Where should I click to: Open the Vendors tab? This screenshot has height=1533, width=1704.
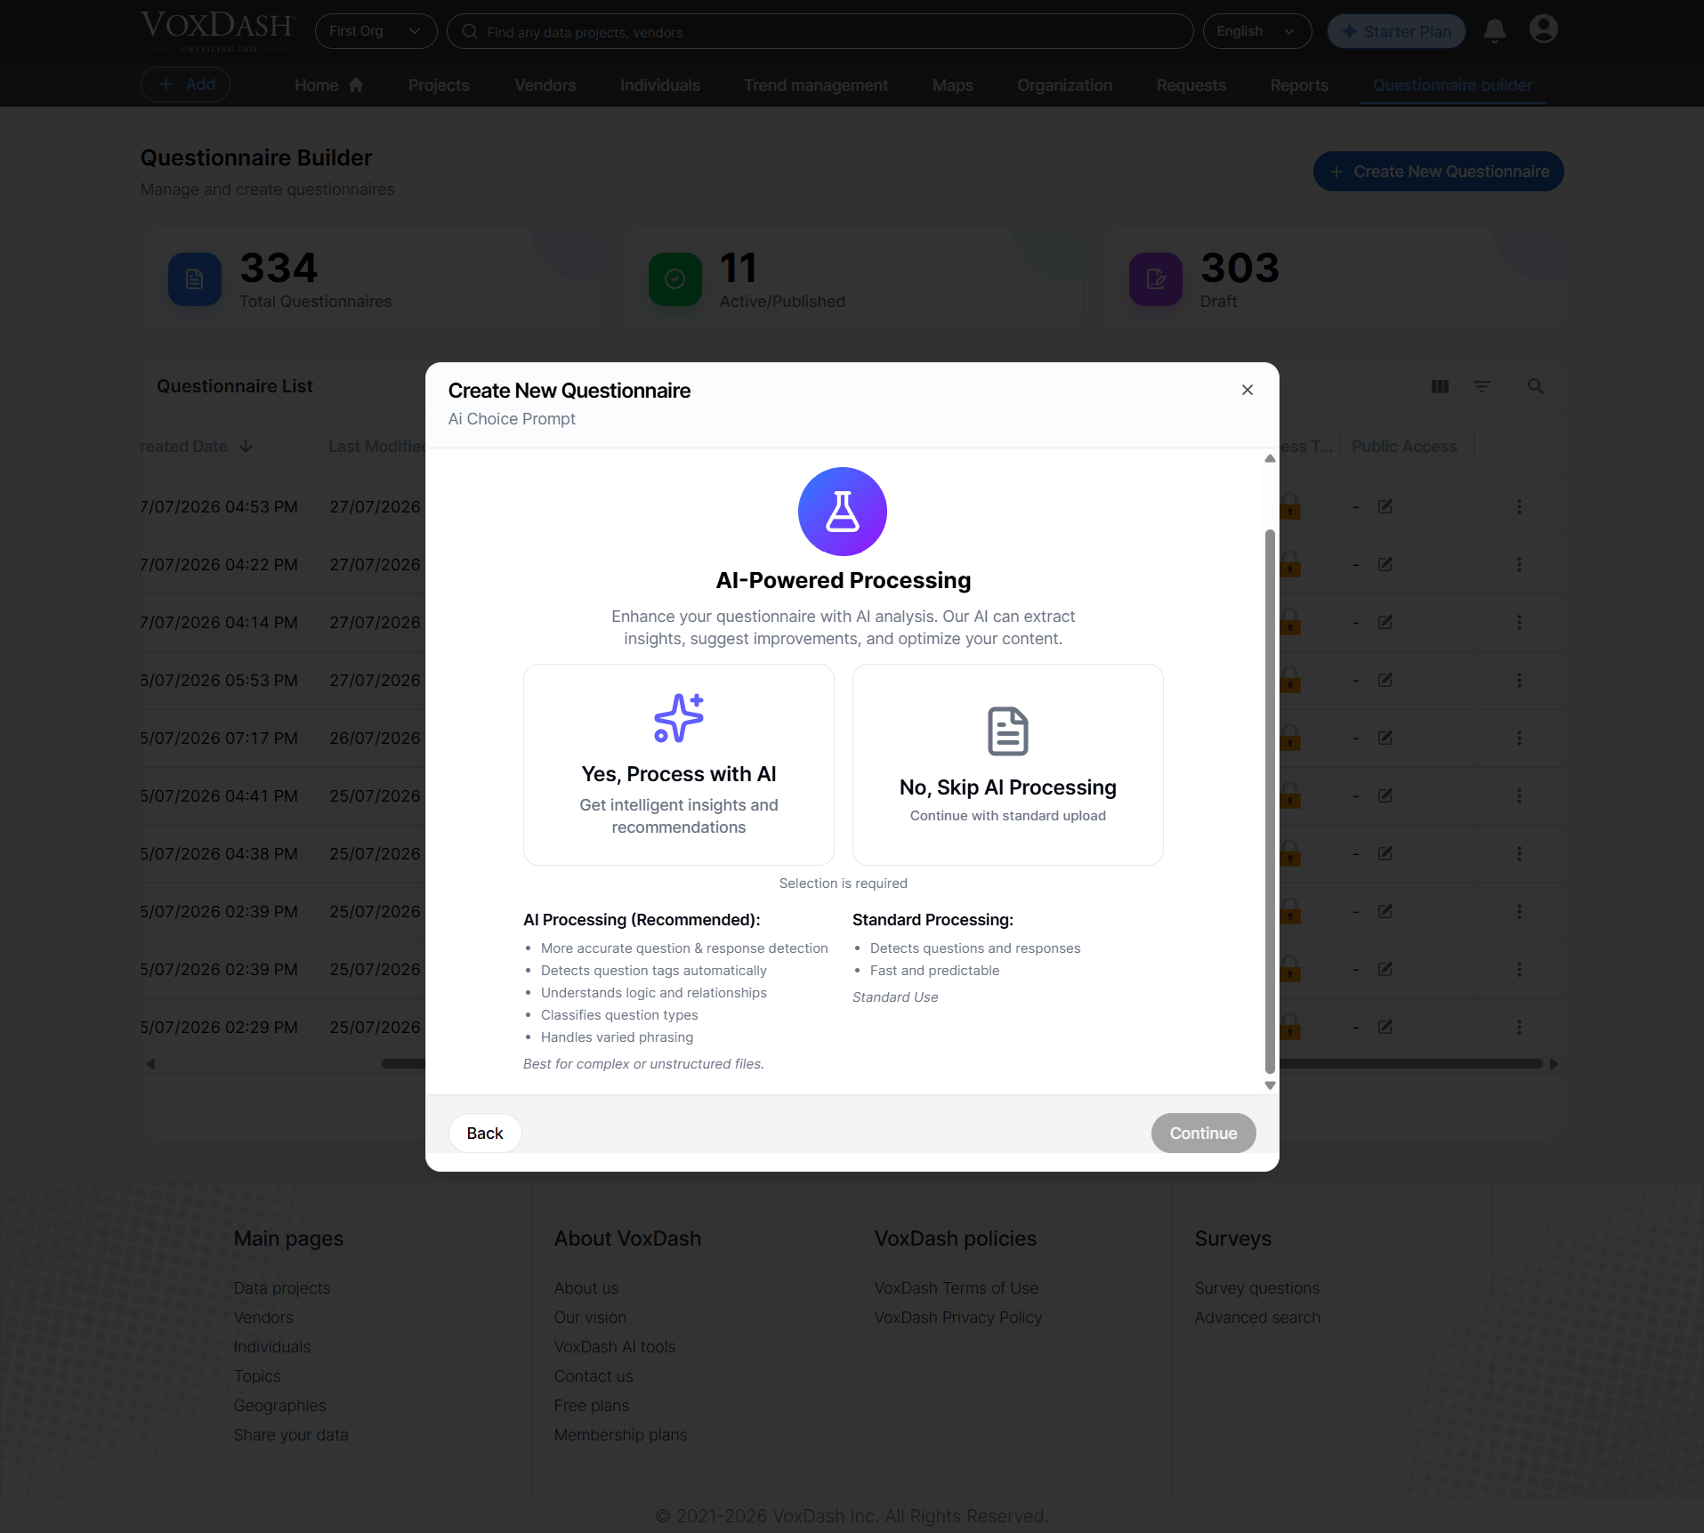tap(545, 85)
